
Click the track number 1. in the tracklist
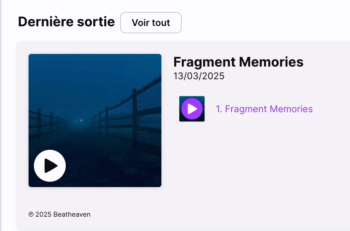click(219, 109)
